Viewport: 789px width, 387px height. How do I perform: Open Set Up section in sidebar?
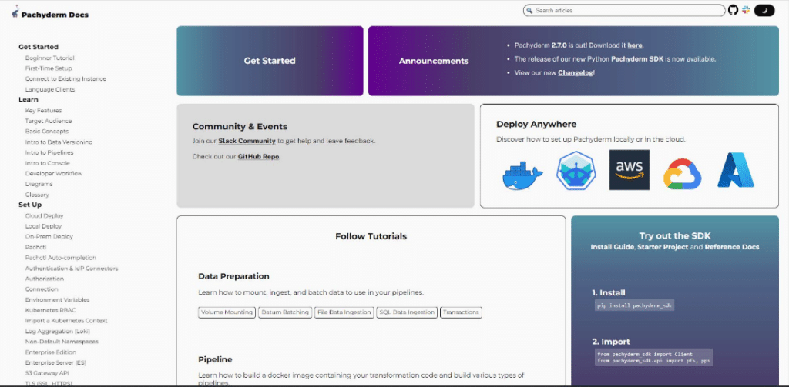30,205
